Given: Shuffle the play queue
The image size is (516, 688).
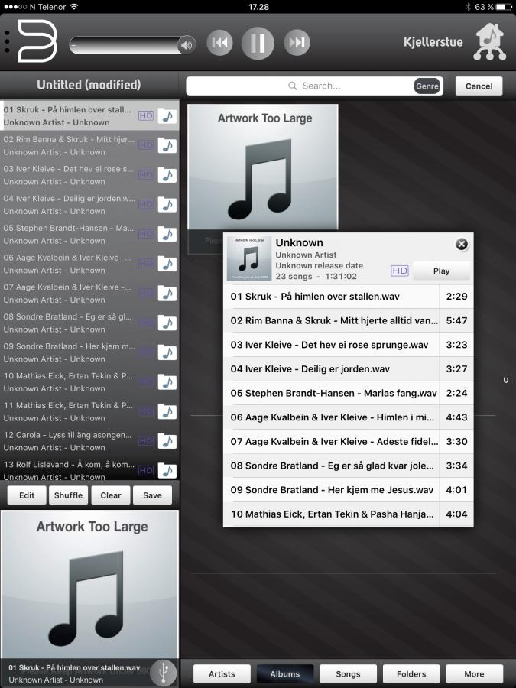Looking at the screenshot, I should (68, 495).
